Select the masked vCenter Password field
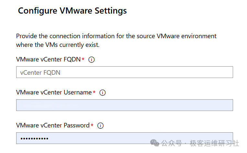 click(x=124, y=138)
